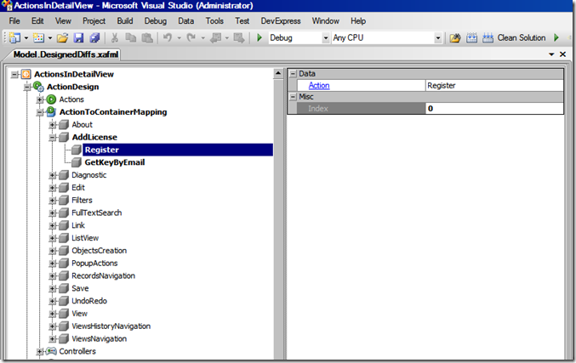Collapse the AddLicense tree node

53,137
